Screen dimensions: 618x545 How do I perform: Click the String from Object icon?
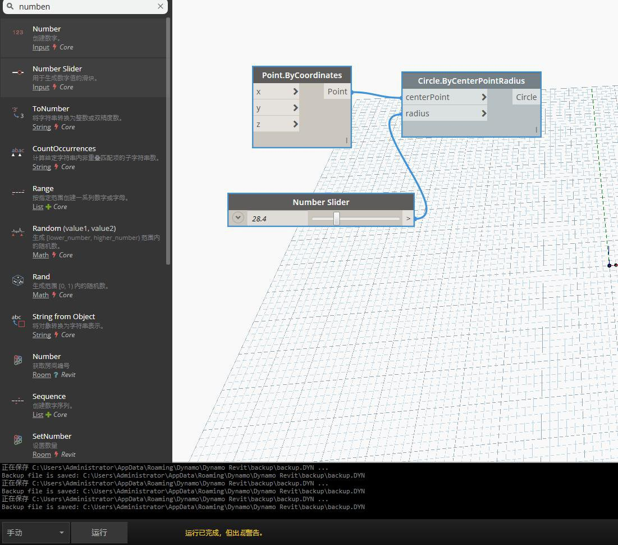click(18, 320)
